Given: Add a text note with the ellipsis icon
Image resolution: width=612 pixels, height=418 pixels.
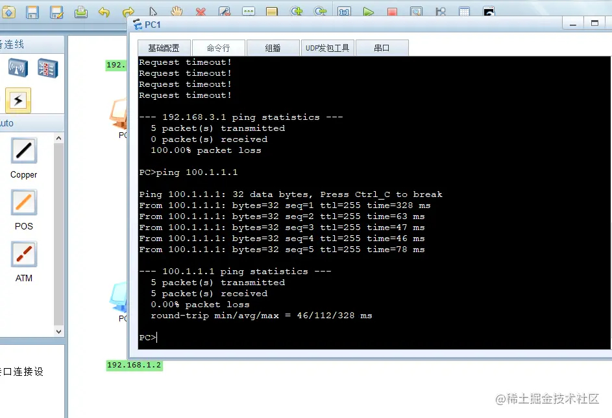Looking at the screenshot, I should pos(249,11).
